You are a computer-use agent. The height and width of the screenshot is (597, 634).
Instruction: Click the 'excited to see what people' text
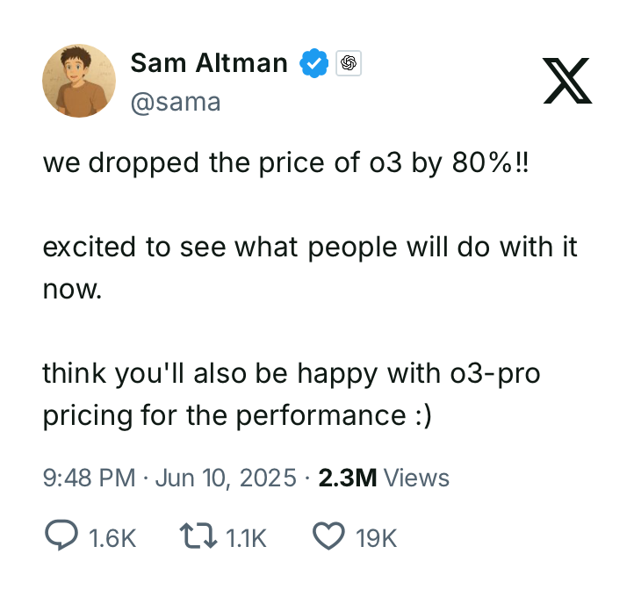click(220, 247)
